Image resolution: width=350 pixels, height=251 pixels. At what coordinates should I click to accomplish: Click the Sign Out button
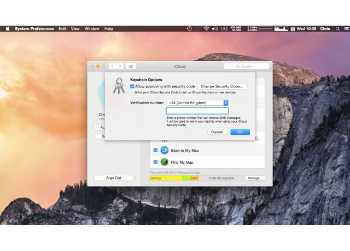pyautogui.click(x=114, y=178)
